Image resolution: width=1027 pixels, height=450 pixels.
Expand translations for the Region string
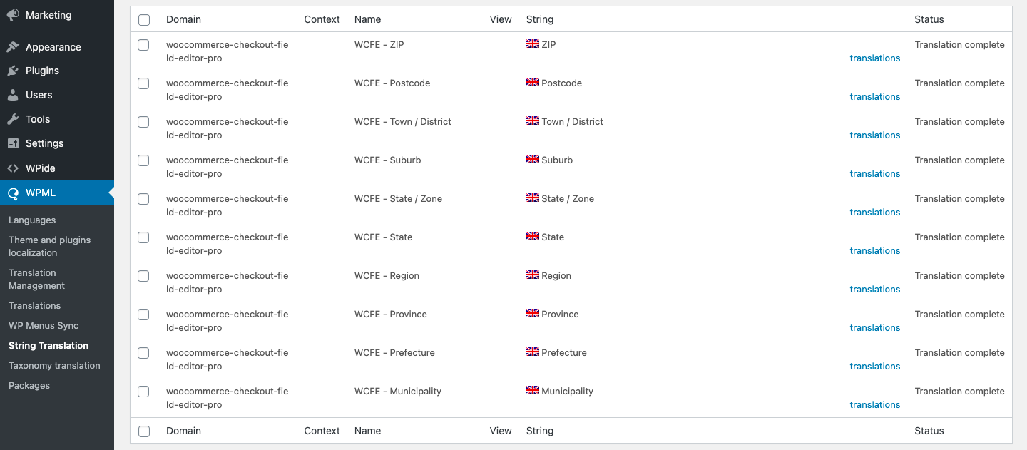click(x=874, y=290)
